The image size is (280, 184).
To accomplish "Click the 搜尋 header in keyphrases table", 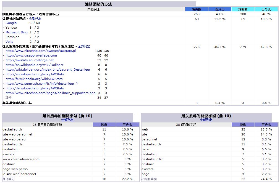I will tap(104, 125).
